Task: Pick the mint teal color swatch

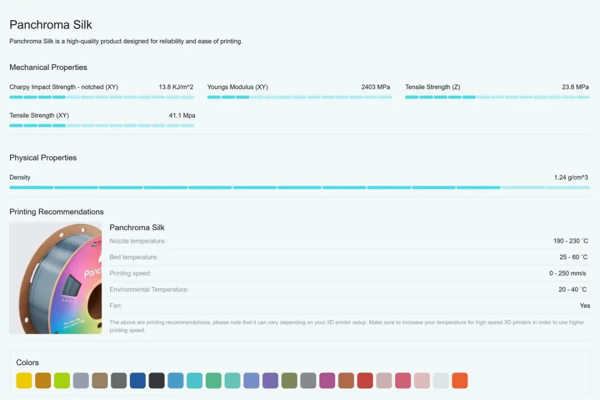Action: 232,381
